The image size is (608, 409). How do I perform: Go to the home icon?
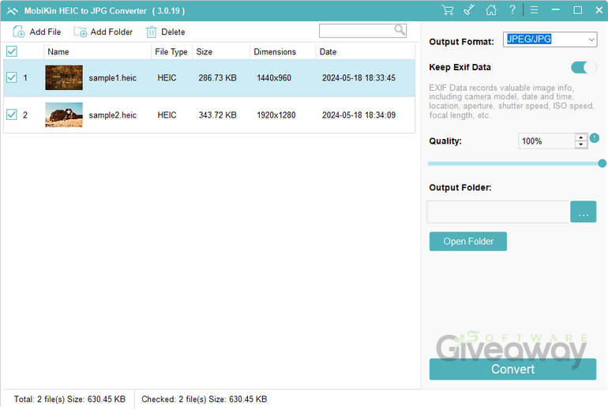(x=491, y=10)
